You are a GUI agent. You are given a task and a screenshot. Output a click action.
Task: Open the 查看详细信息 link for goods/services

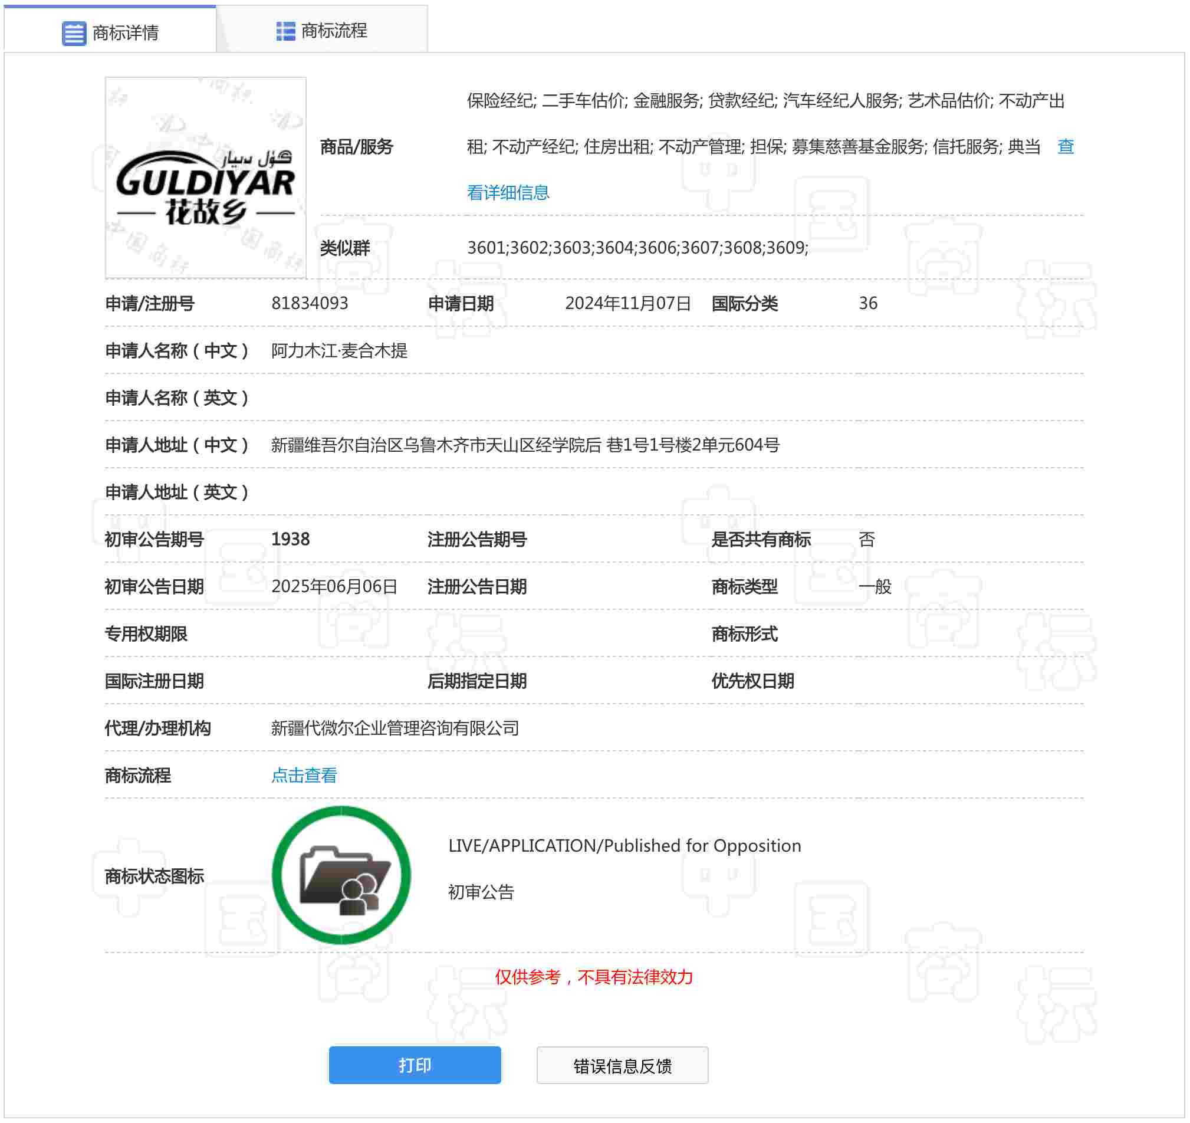click(508, 193)
